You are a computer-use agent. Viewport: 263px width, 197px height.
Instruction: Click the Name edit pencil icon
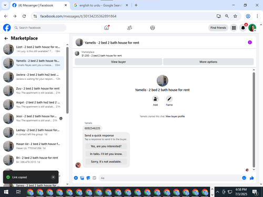[169, 99]
